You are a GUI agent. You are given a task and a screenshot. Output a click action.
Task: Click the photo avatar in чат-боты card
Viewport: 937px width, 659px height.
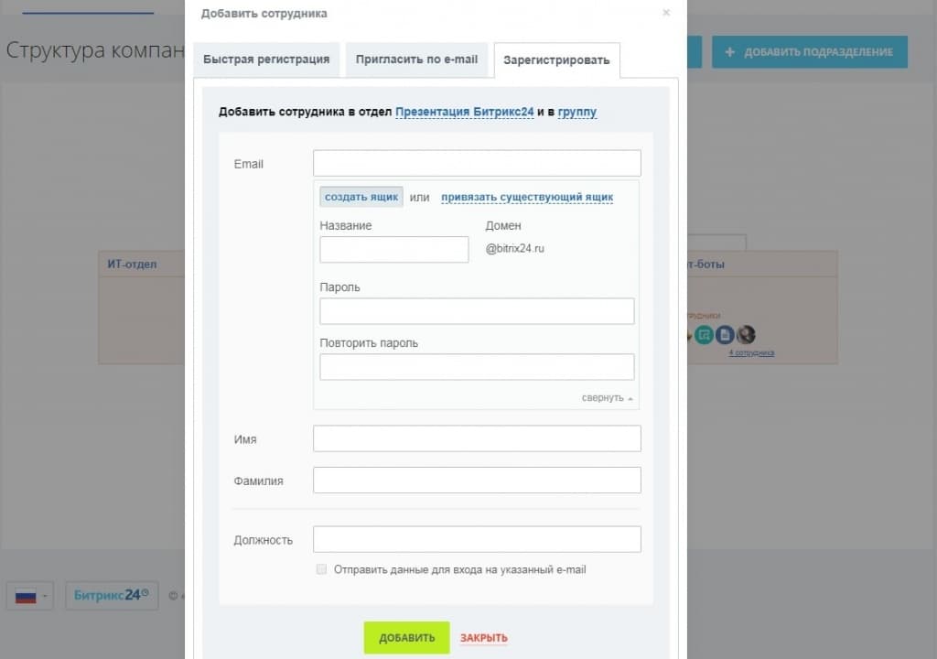[747, 335]
